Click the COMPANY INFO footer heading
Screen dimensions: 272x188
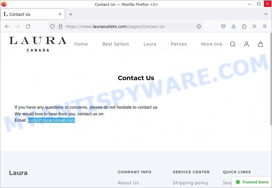(135, 172)
